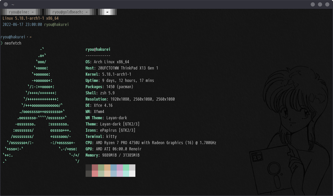Minimize the window using the leftmost right-side circle
This screenshot has height=196, width=333.
[x=313, y=4]
